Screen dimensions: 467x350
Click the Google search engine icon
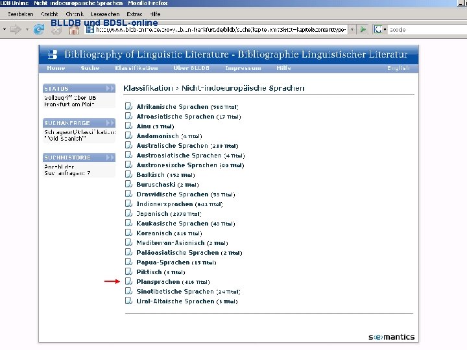378,29
